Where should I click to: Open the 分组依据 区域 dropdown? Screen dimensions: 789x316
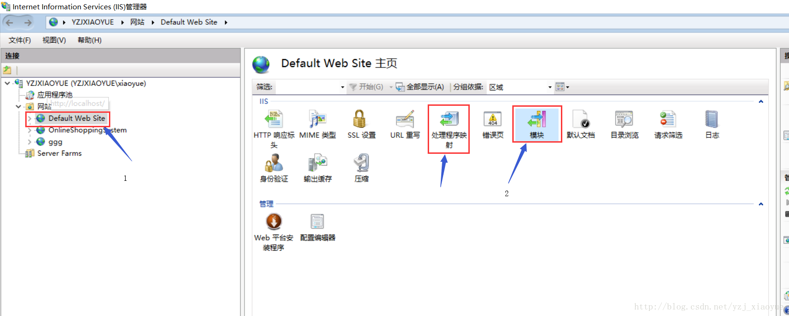click(520, 87)
